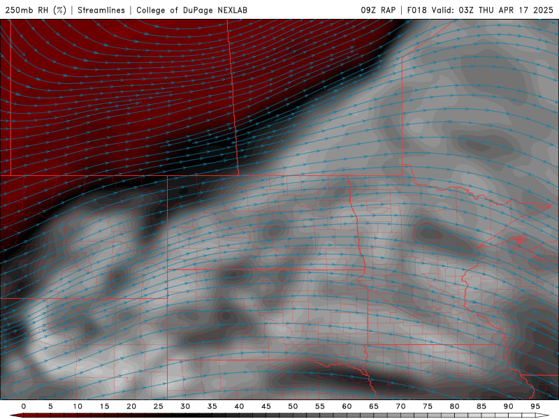Click the colorbar label '60'
Viewport: 559px width, 419px height.
click(347, 406)
